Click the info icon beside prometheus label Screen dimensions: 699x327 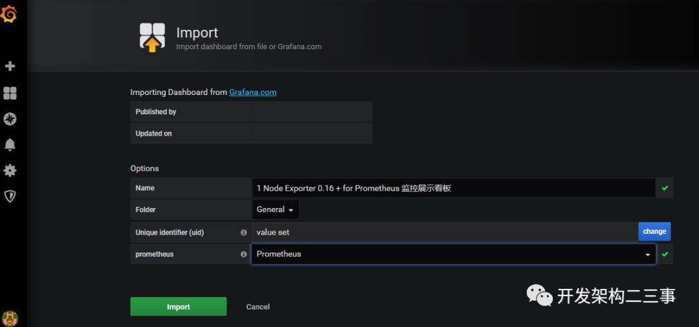click(244, 254)
